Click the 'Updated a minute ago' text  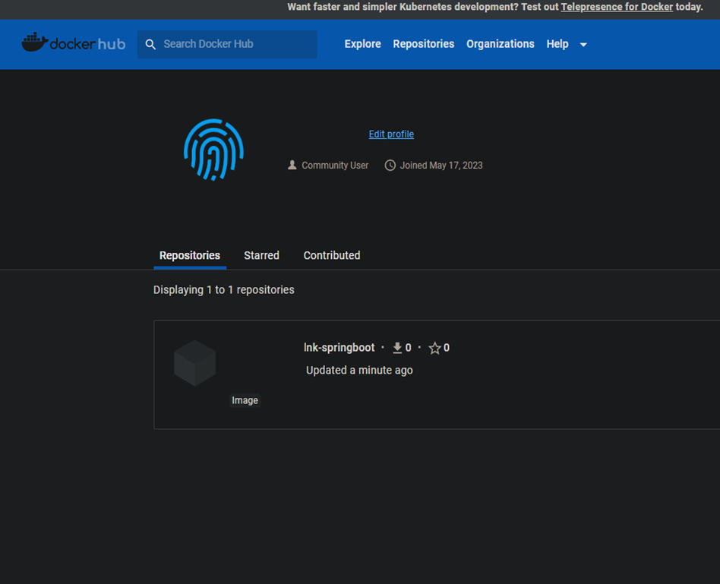(359, 370)
